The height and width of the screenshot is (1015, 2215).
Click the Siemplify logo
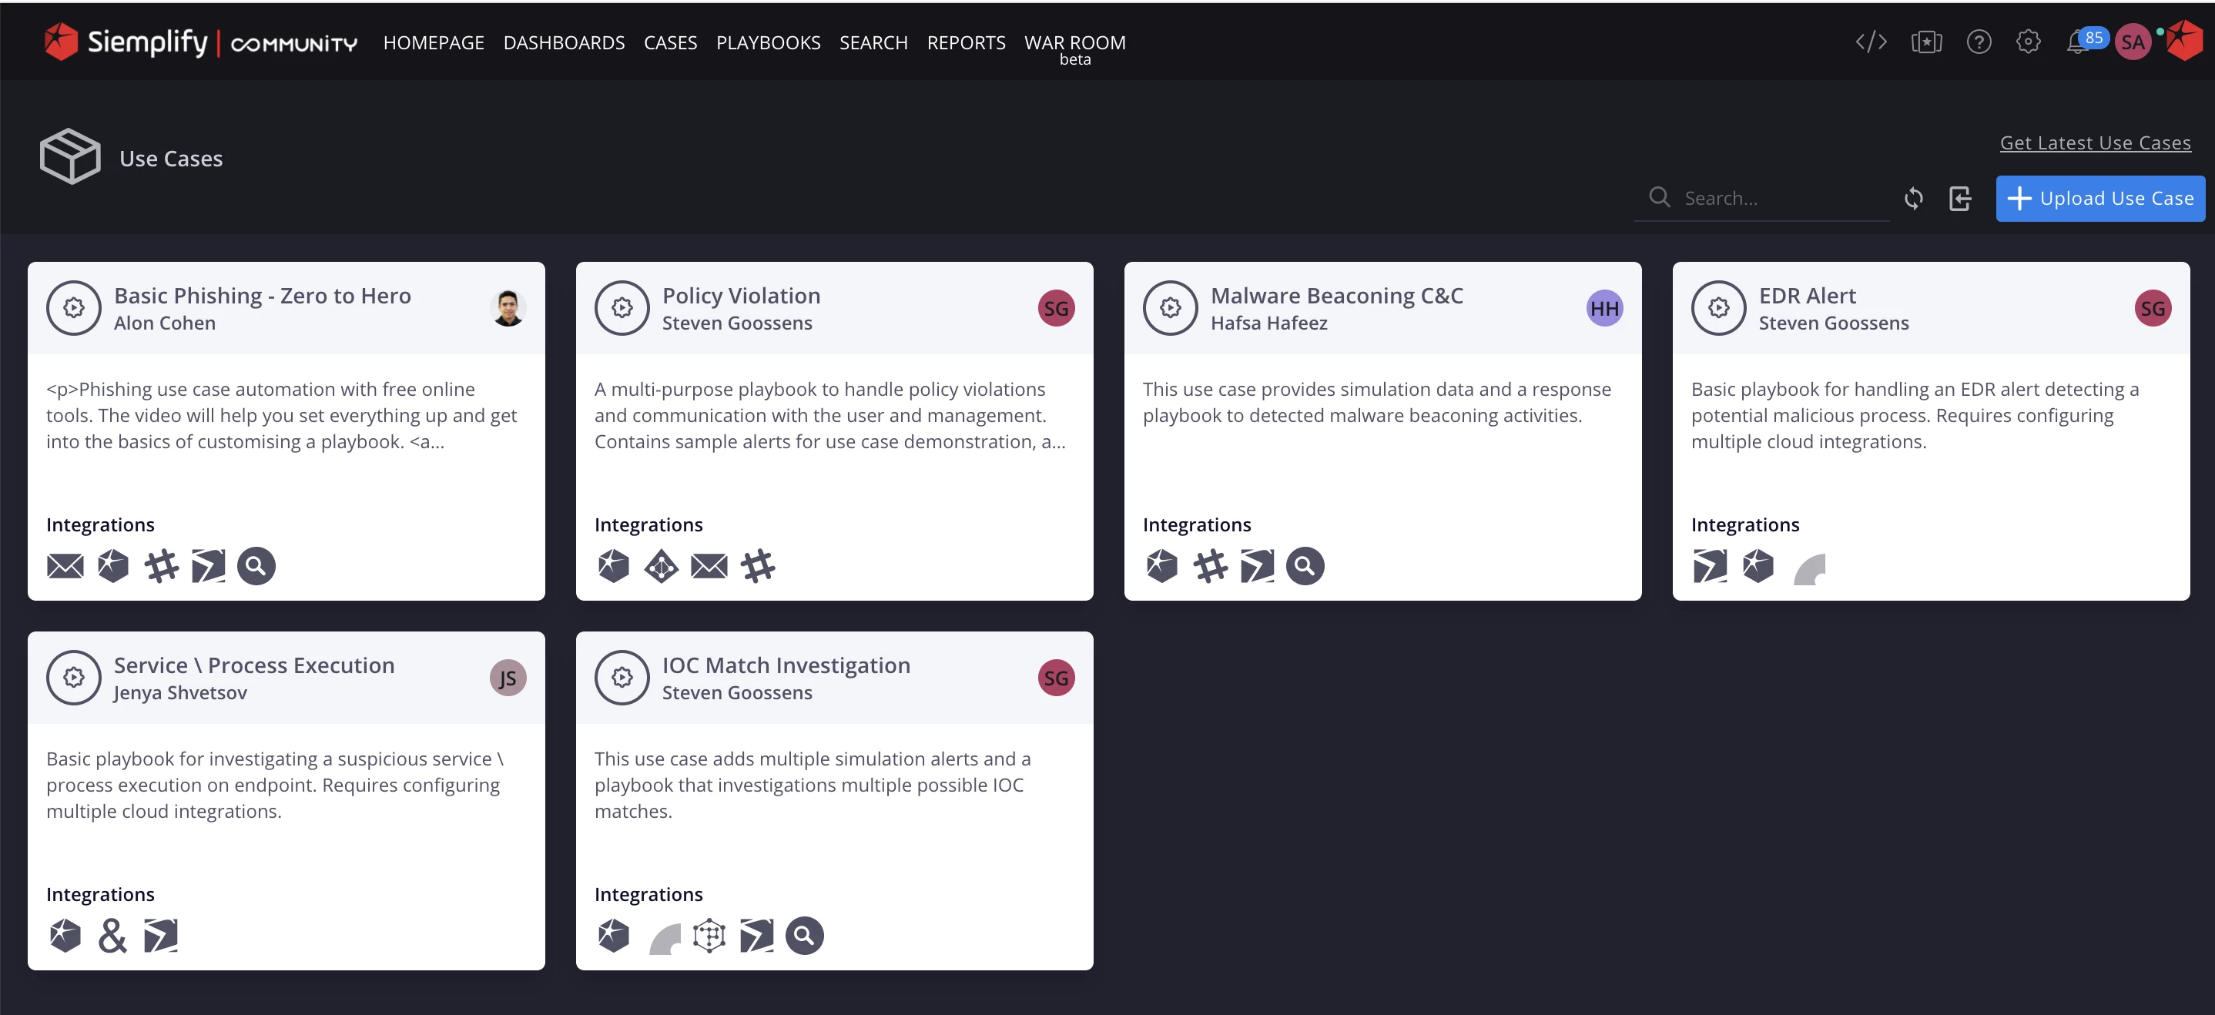pyautogui.click(x=199, y=42)
